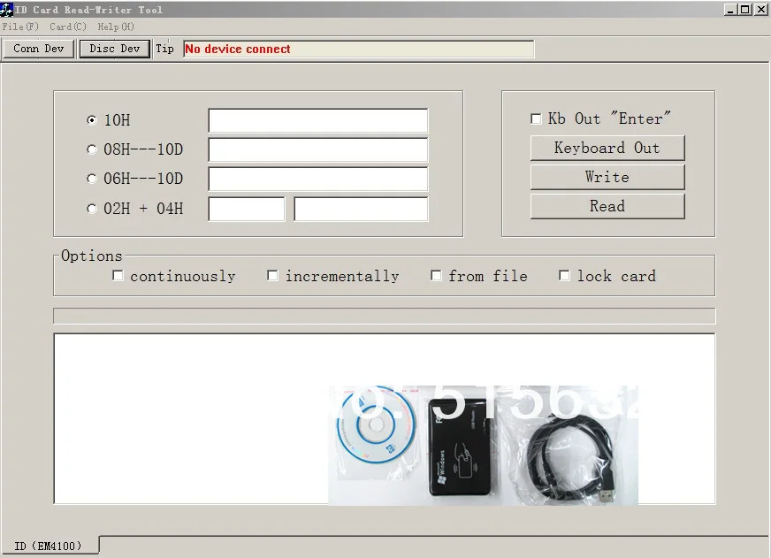
Task: Toggle the continuously option
Action: (118, 275)
